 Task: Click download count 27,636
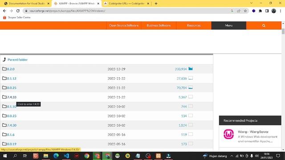(x=182, y=78)
